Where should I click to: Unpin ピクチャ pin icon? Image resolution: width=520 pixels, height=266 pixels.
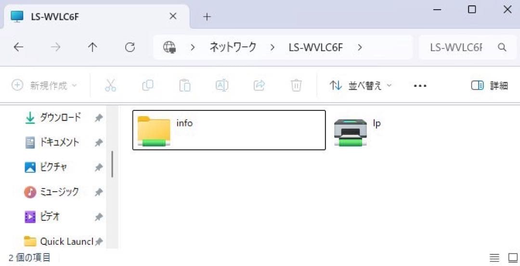pyautogui.click(x=99, y=167)
